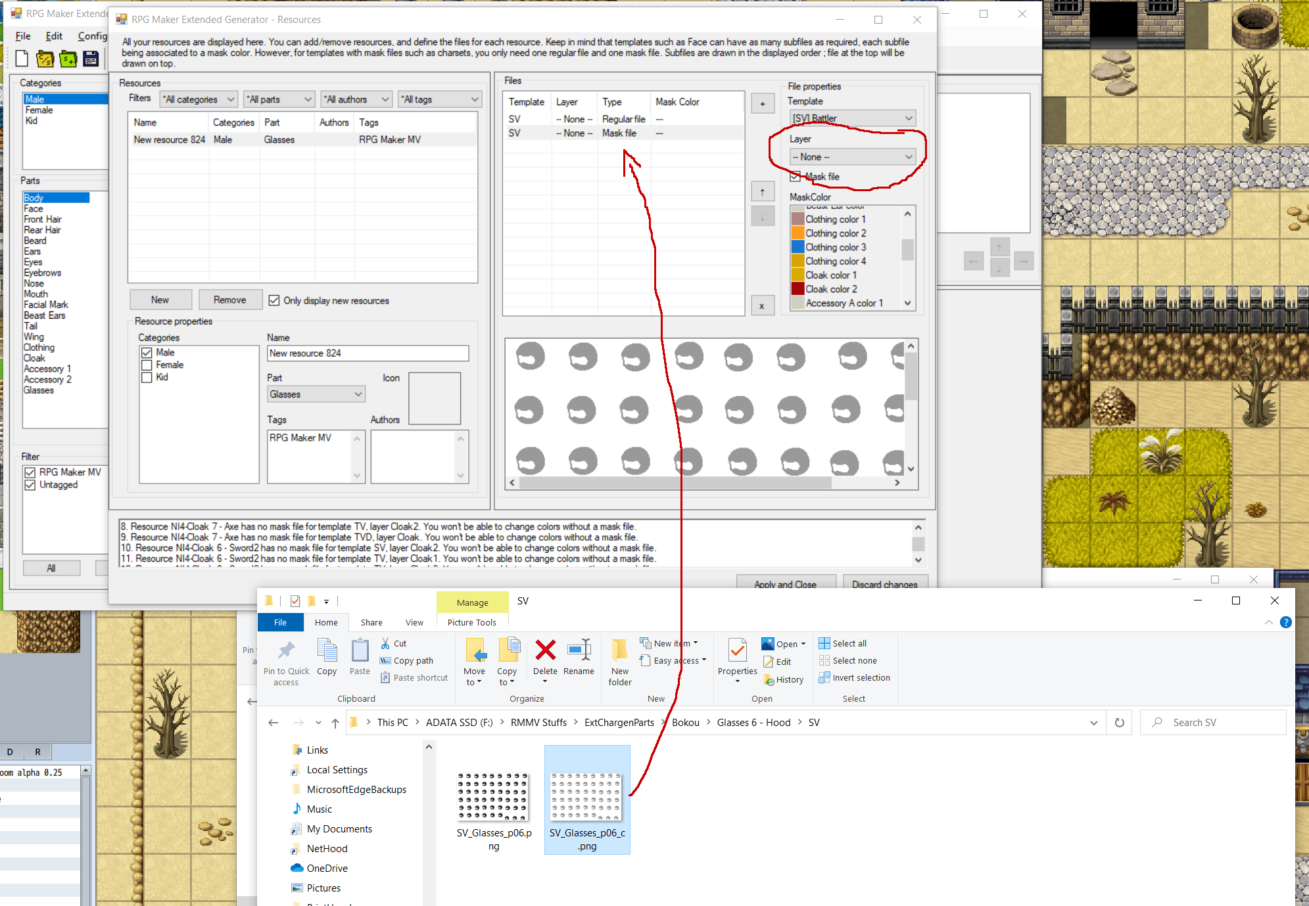
Task: Click the Remove resource button
Action: tap(230, 300)
